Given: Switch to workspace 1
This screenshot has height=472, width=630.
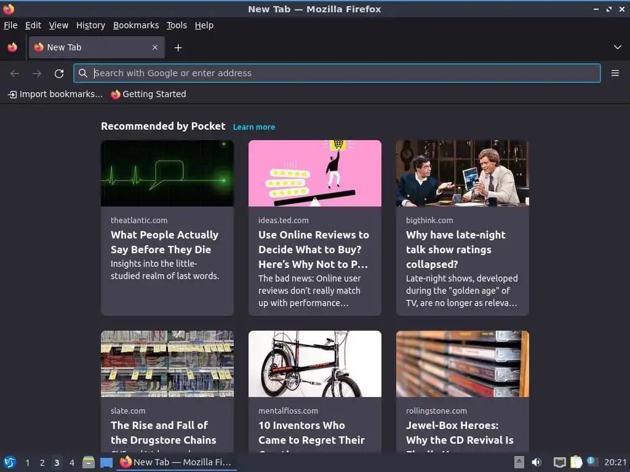Looking at the screenshot, I should pyautogui.click(x=27, y=463).
